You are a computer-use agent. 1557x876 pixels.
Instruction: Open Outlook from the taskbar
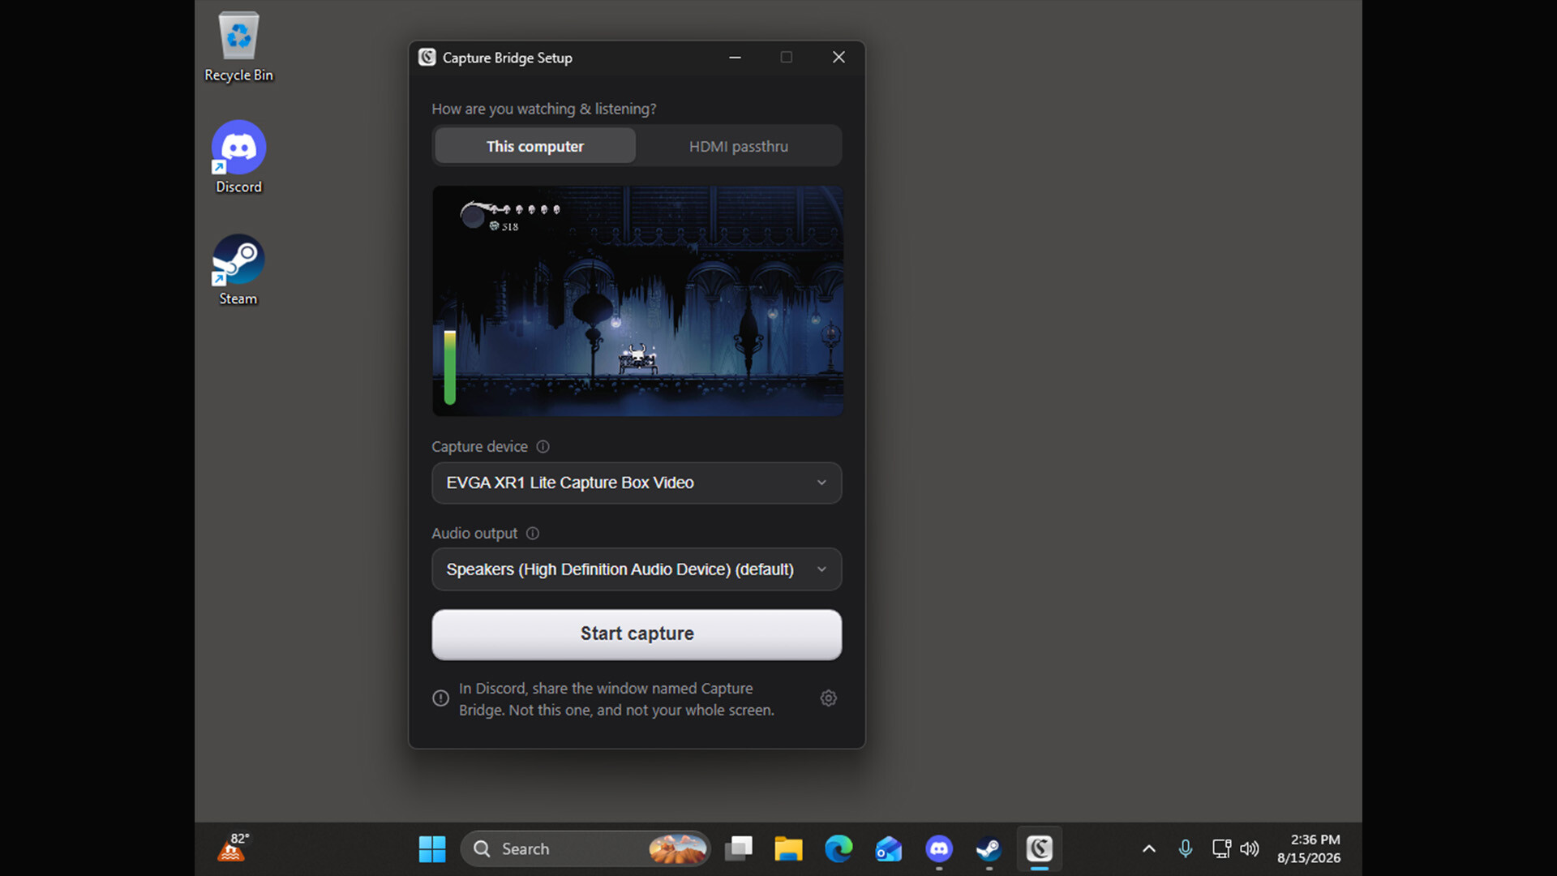(889, 849)
